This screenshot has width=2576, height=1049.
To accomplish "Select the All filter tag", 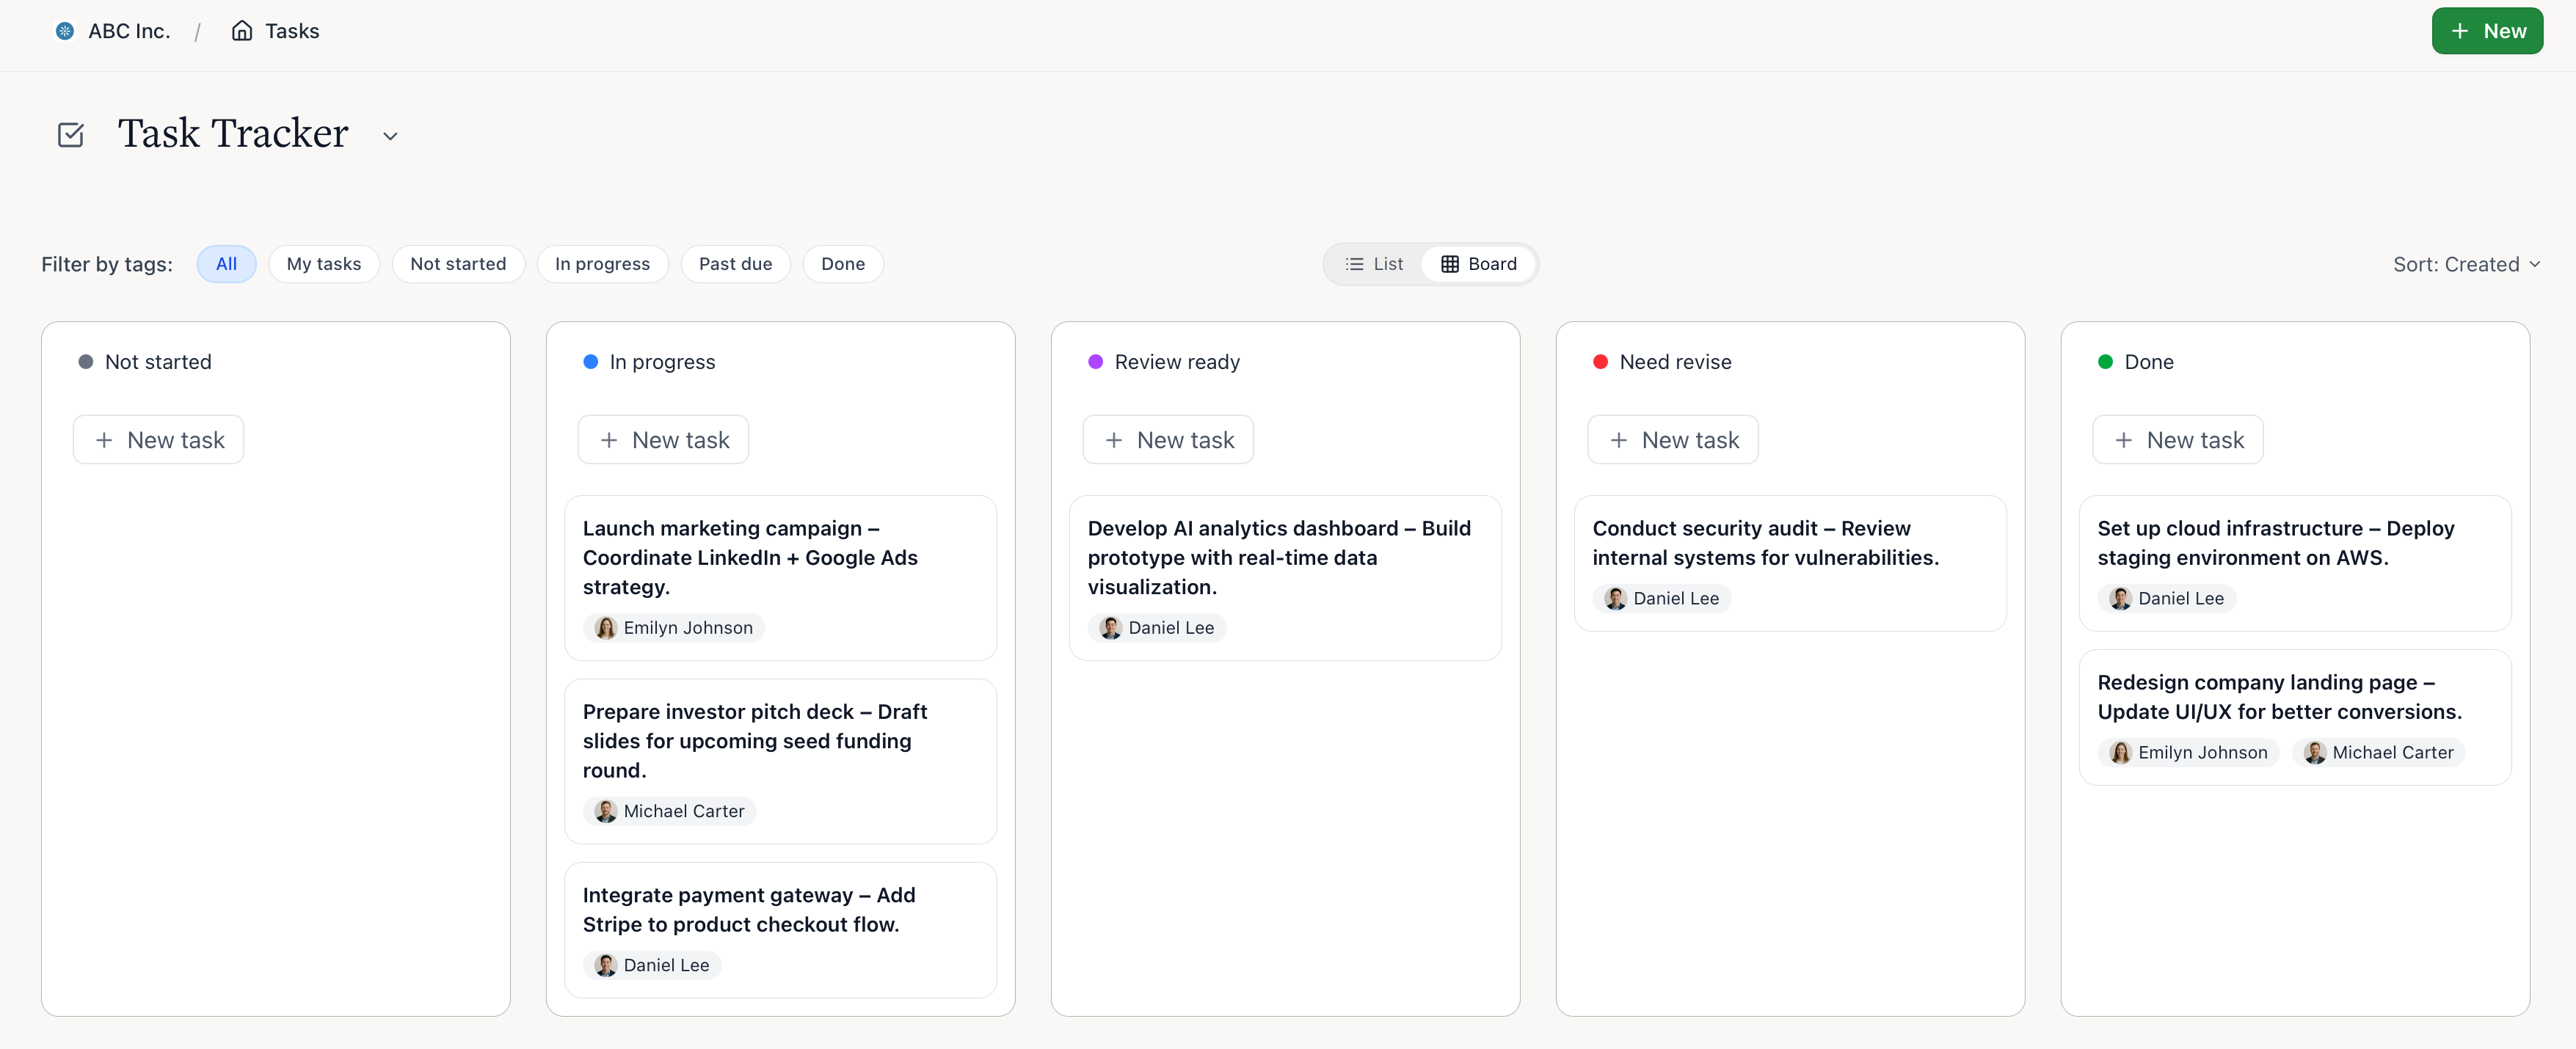I will pyautogui.click(x=226, y=264).
